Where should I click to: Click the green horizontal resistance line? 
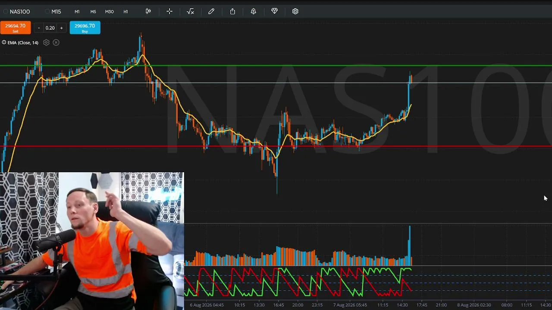276,66
